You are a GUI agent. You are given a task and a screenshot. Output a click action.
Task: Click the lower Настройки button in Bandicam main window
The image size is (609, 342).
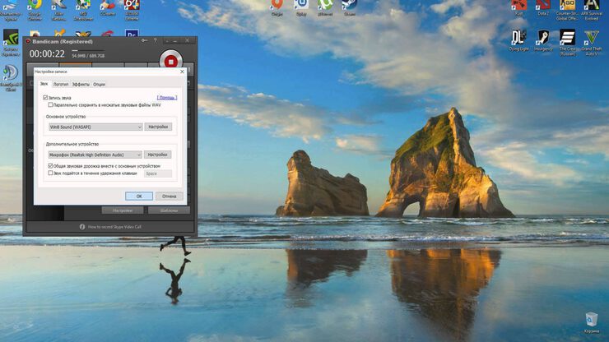(x=123, y=210)
